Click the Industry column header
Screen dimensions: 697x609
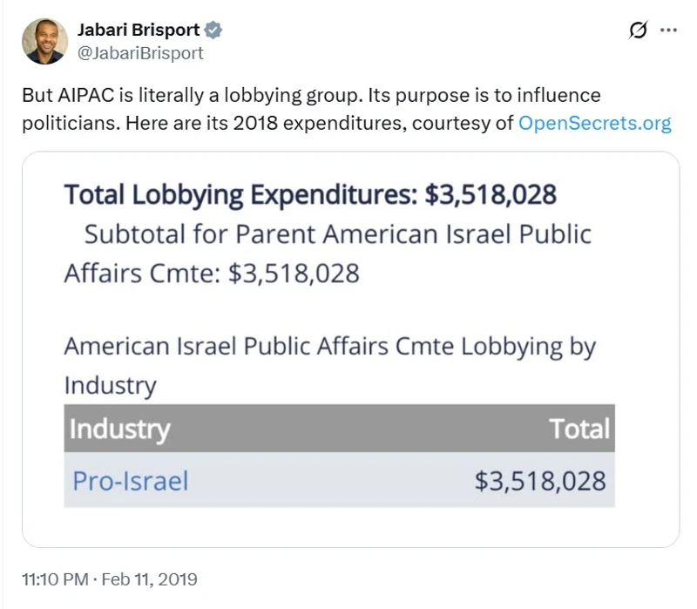pos(119,429)
